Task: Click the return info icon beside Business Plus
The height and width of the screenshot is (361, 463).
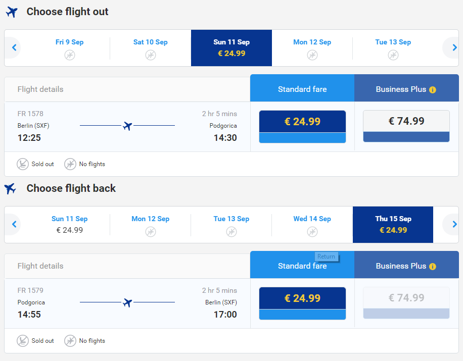Action: 432,266
